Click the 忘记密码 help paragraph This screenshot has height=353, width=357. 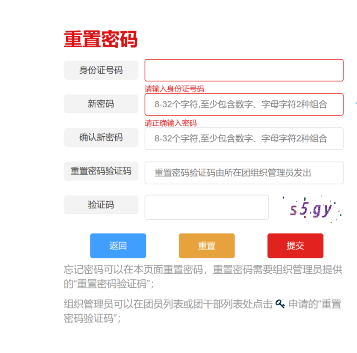pyautogui.click(x=203, y=276)
